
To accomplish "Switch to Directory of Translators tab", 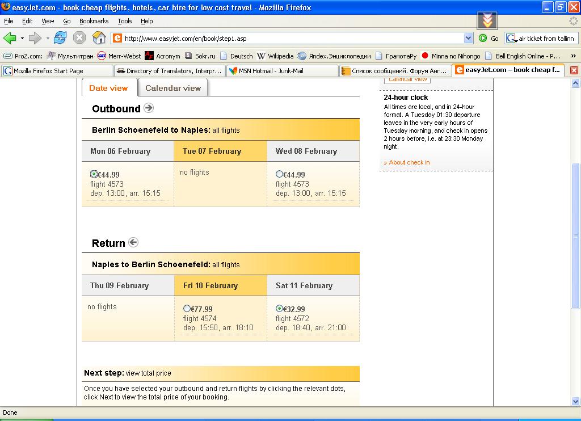I will point(169,71).
